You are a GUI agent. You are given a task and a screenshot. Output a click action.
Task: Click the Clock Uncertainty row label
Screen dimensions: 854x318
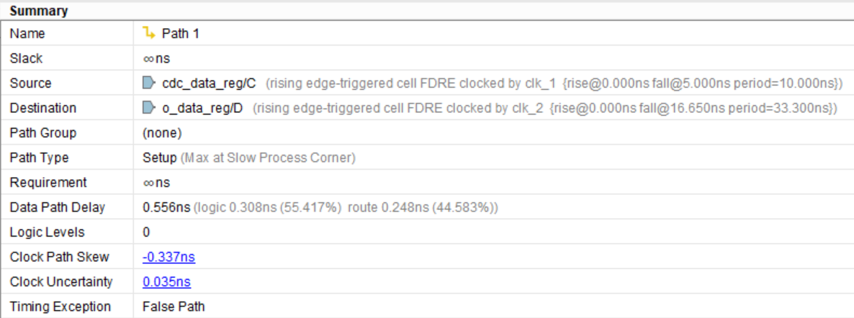point(61,282)
